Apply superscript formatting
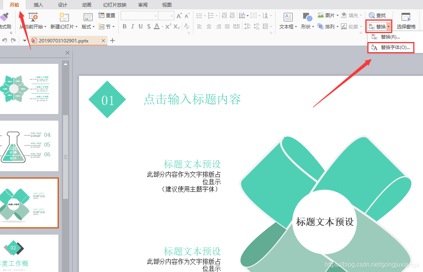Image resolution: width=423 pixels, height=272 pixels. (167, 26)
